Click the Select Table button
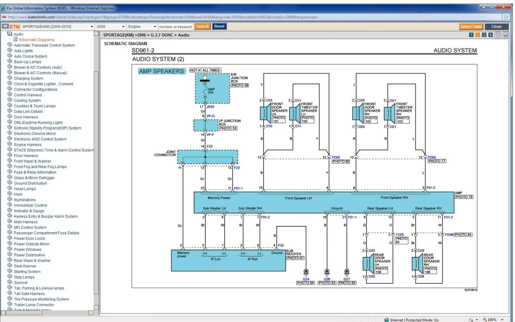The height and width of the screenshot is (322, 515). click(x=471, y=27)
